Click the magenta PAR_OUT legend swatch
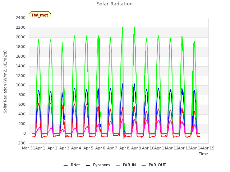Viewport: 230px width, 172px height. (144, 166)
